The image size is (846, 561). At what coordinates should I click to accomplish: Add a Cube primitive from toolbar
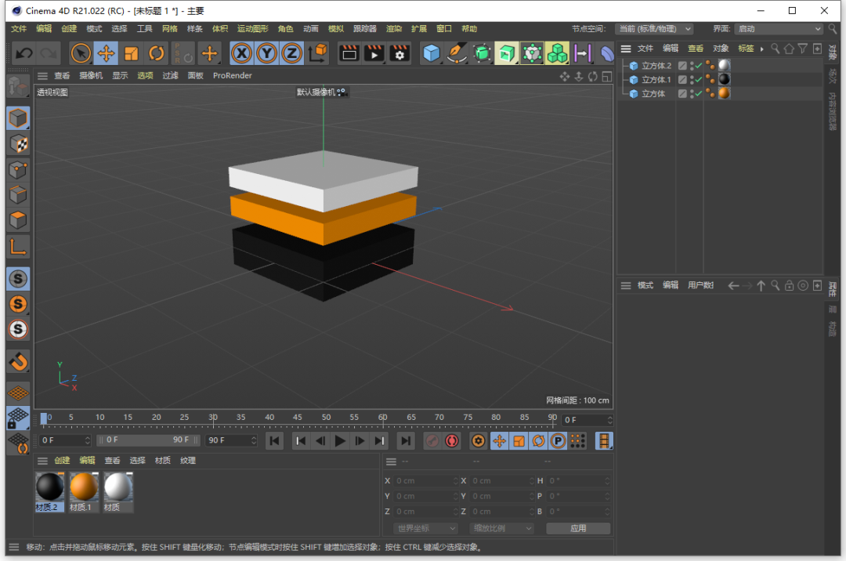tap(431, 53)
